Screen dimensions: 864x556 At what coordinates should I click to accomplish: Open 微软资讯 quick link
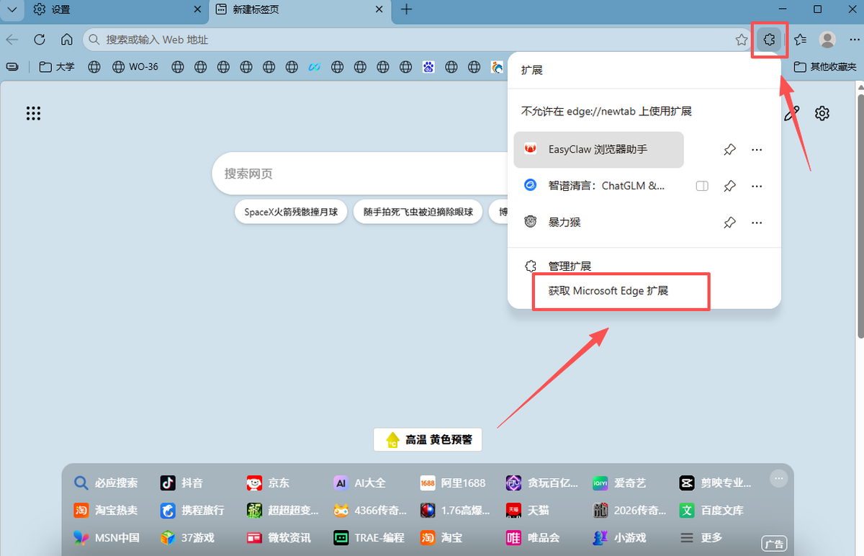(x=279, y=537)
